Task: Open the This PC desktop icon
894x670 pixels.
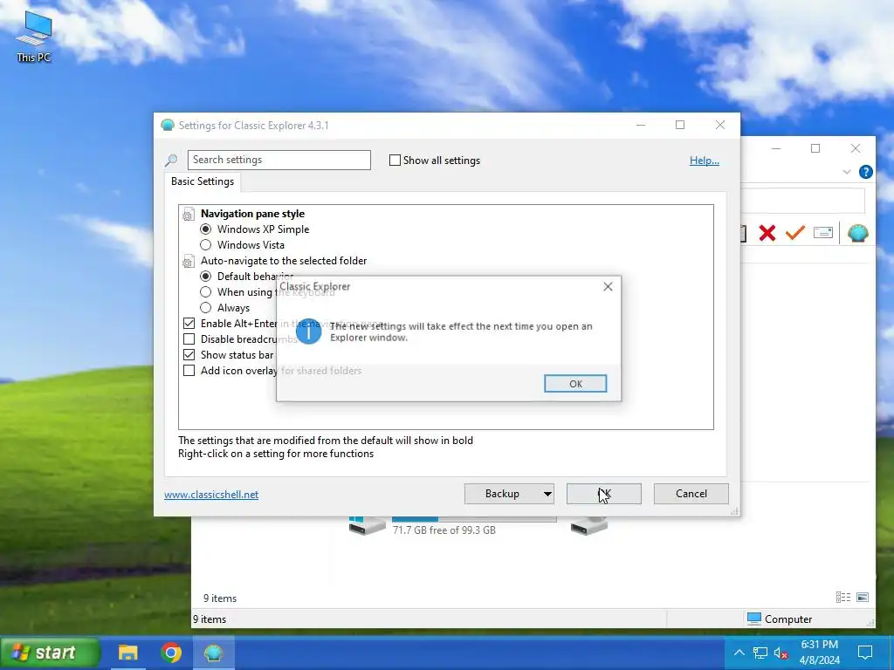Action: click(34, 37)
